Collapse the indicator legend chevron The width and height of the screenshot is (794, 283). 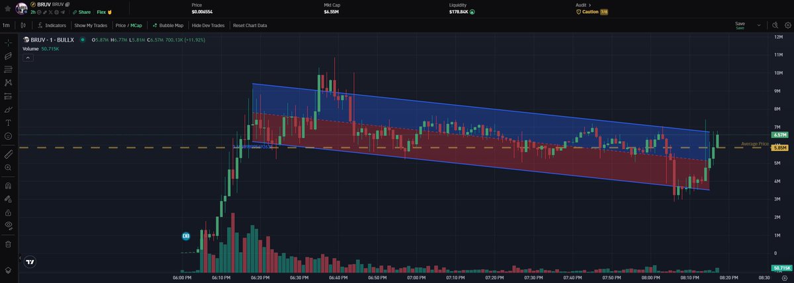(x=28, y=57)
